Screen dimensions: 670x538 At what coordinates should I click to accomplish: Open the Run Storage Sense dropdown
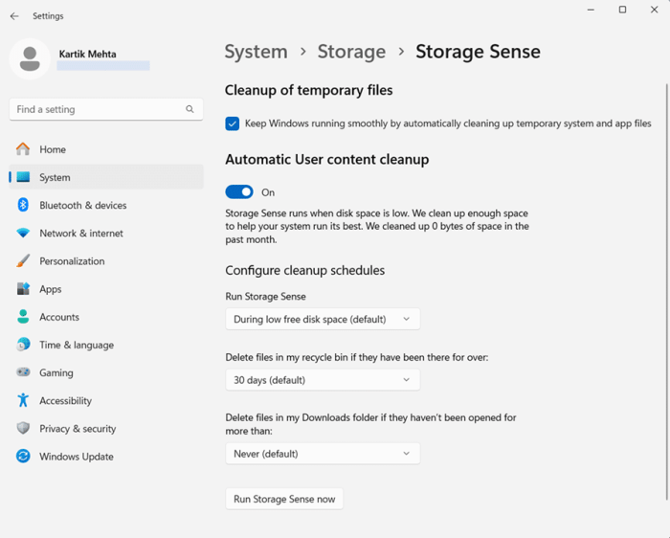[x=323, y=319]
